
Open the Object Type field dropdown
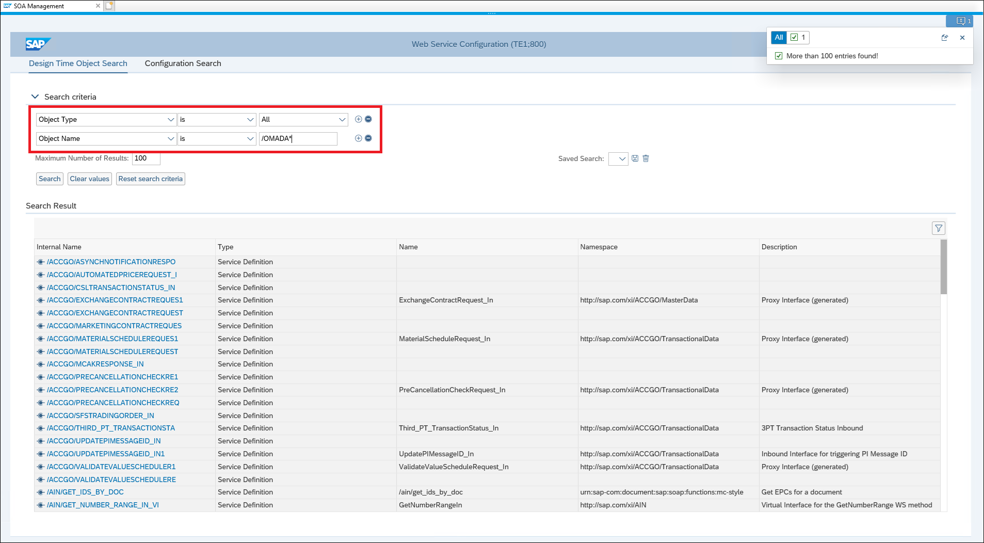click(x=171, y=120)
